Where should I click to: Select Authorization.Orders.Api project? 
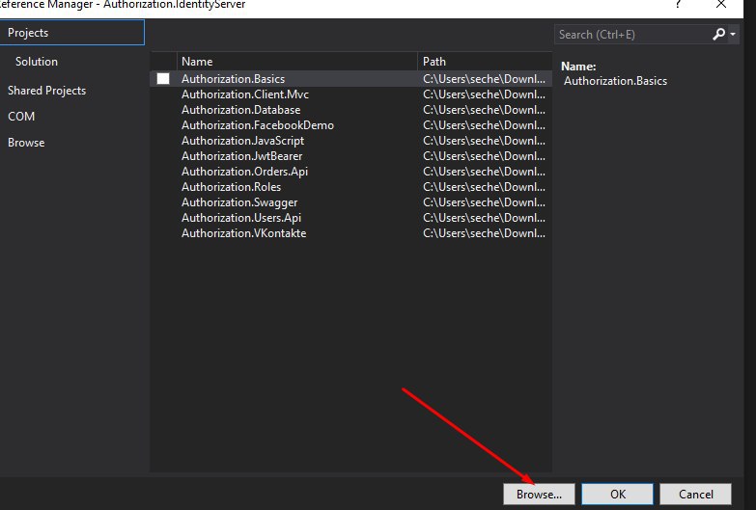tap(244, 172)
